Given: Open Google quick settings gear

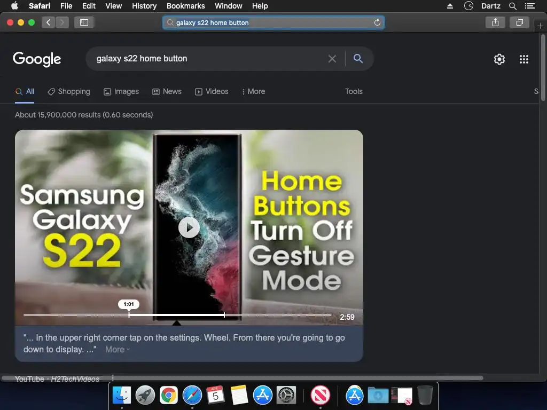Looking at the screenshot, I should pyautogui.click(x=499, y=59).
